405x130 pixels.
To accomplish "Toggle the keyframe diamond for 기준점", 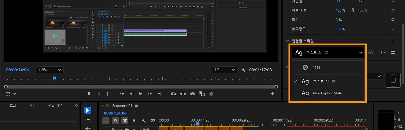I will click(393, 1).
